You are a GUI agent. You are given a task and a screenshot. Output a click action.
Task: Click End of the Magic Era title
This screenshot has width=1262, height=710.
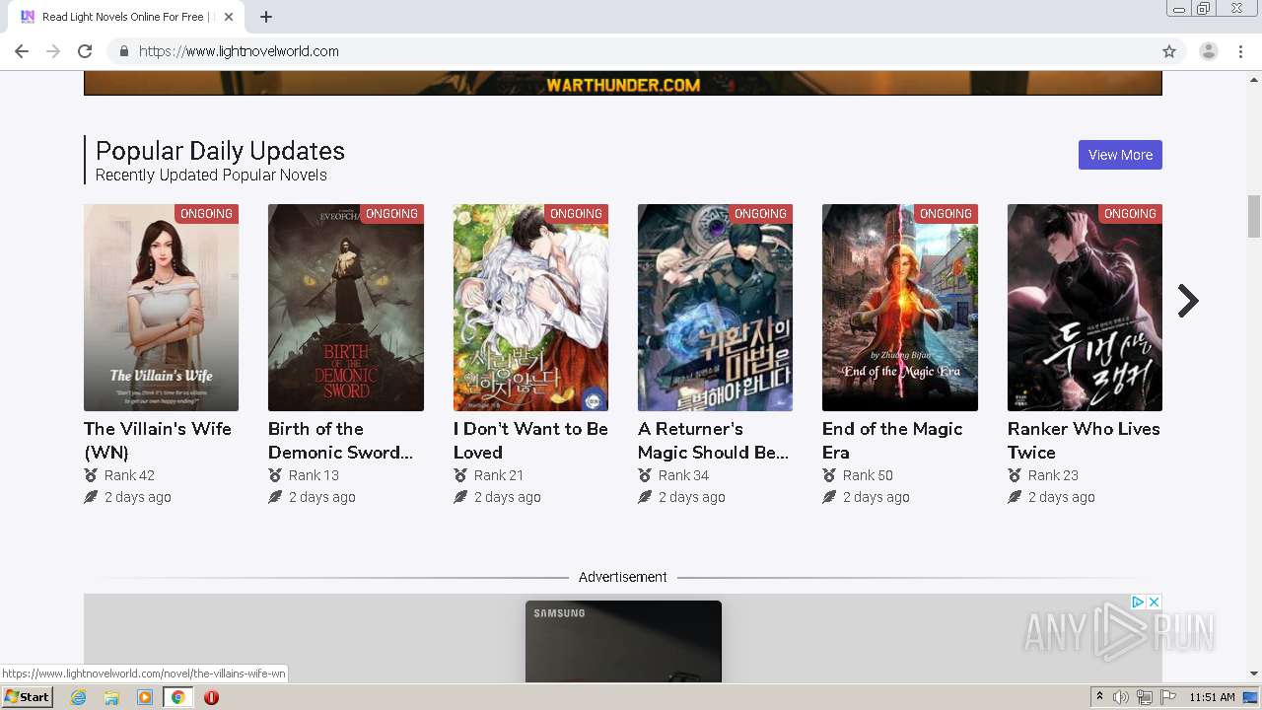point(892,441)
